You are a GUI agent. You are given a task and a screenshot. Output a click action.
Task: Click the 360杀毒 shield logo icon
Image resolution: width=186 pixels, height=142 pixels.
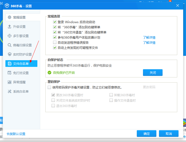7,6
